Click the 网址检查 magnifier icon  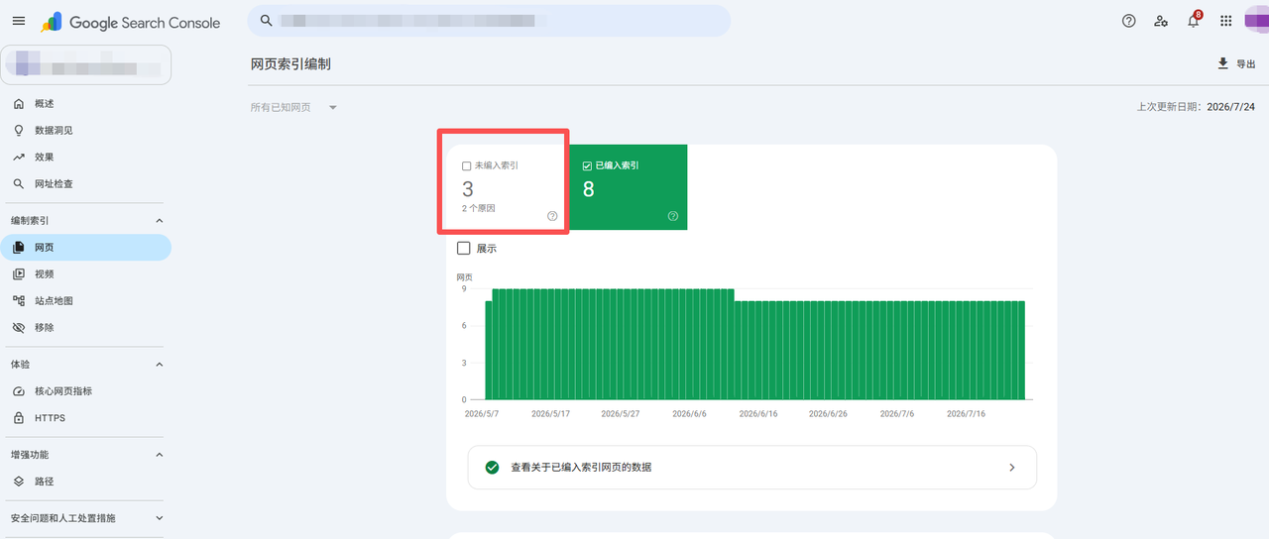point(19,183)
